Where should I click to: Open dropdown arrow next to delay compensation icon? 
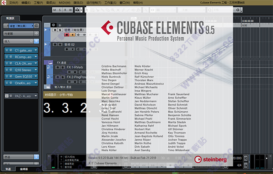pyautogui.click(x=81, y=10)
